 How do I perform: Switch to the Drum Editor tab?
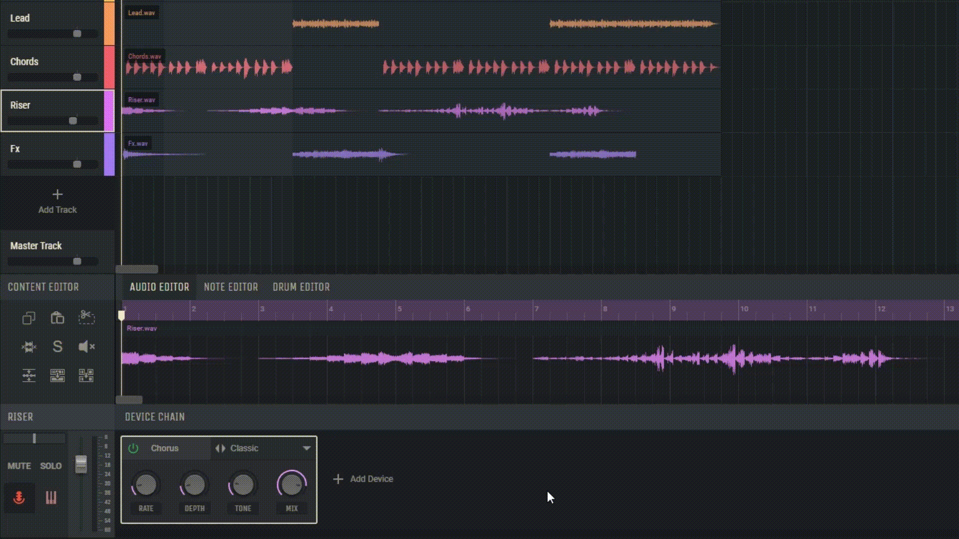pos(301,286)
